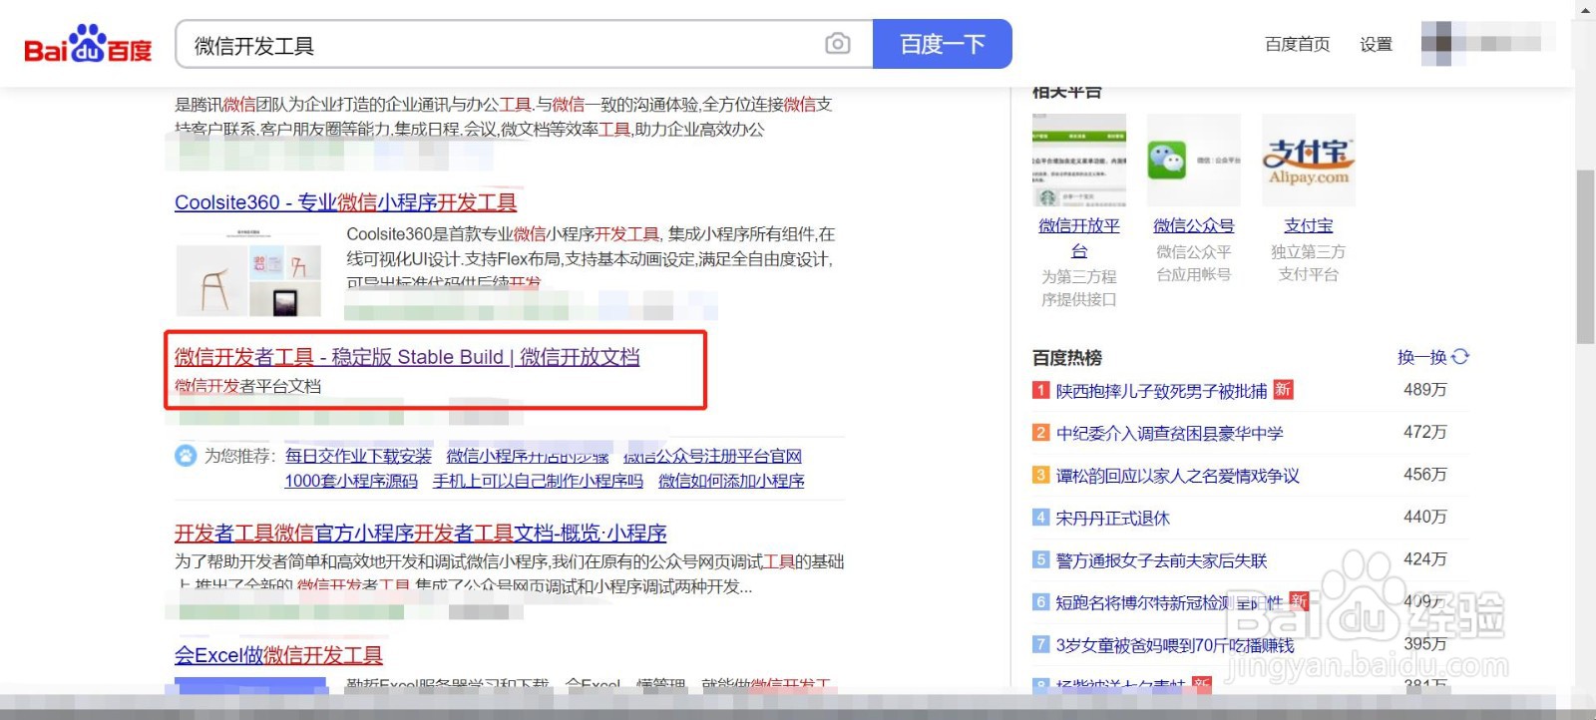Click 微信开放平台 thumbnail image

1079,160
